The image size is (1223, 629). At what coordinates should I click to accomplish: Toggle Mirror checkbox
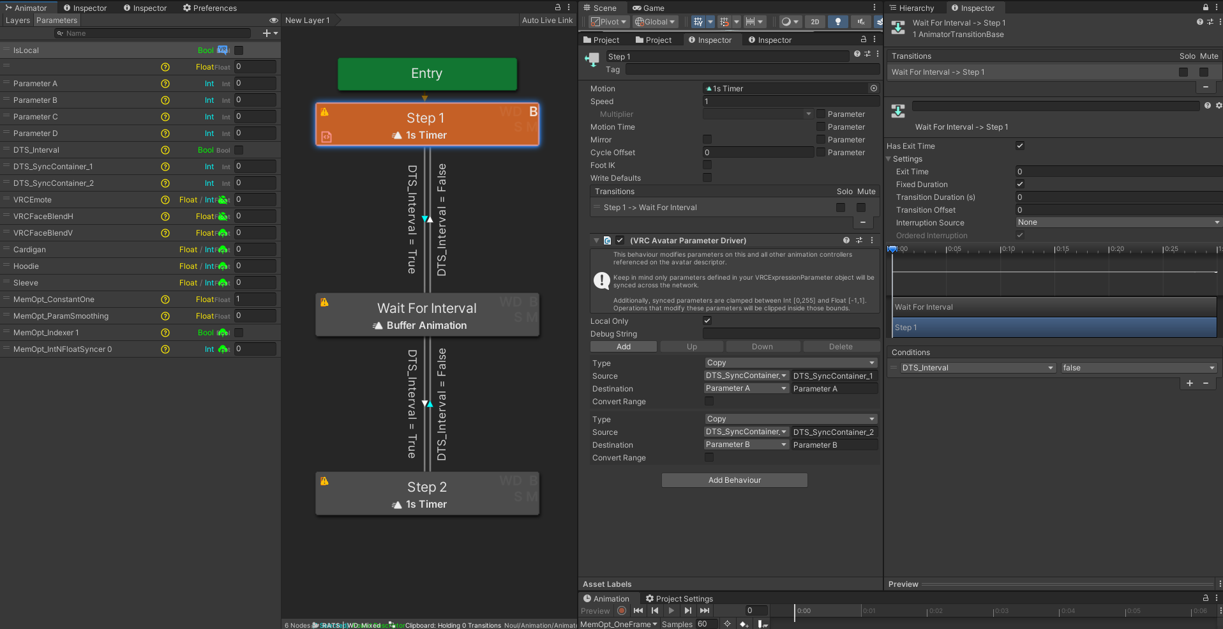click(x=707, y=139)
